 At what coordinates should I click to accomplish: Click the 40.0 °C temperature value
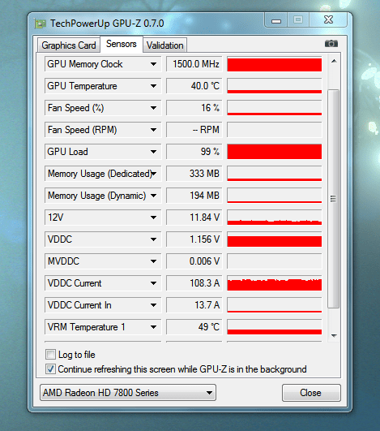click(194, 86)
